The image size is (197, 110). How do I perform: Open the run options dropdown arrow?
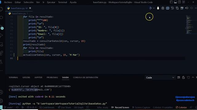tap(154, 8)
